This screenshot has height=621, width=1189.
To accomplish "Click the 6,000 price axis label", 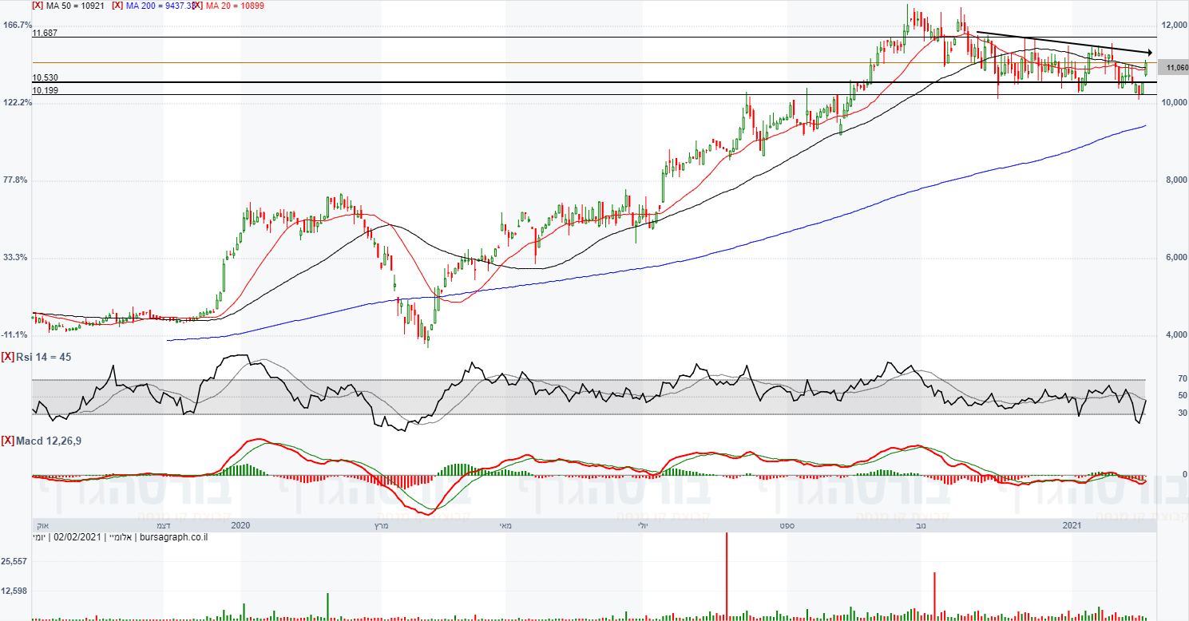I will click(x=1177, y=258).
